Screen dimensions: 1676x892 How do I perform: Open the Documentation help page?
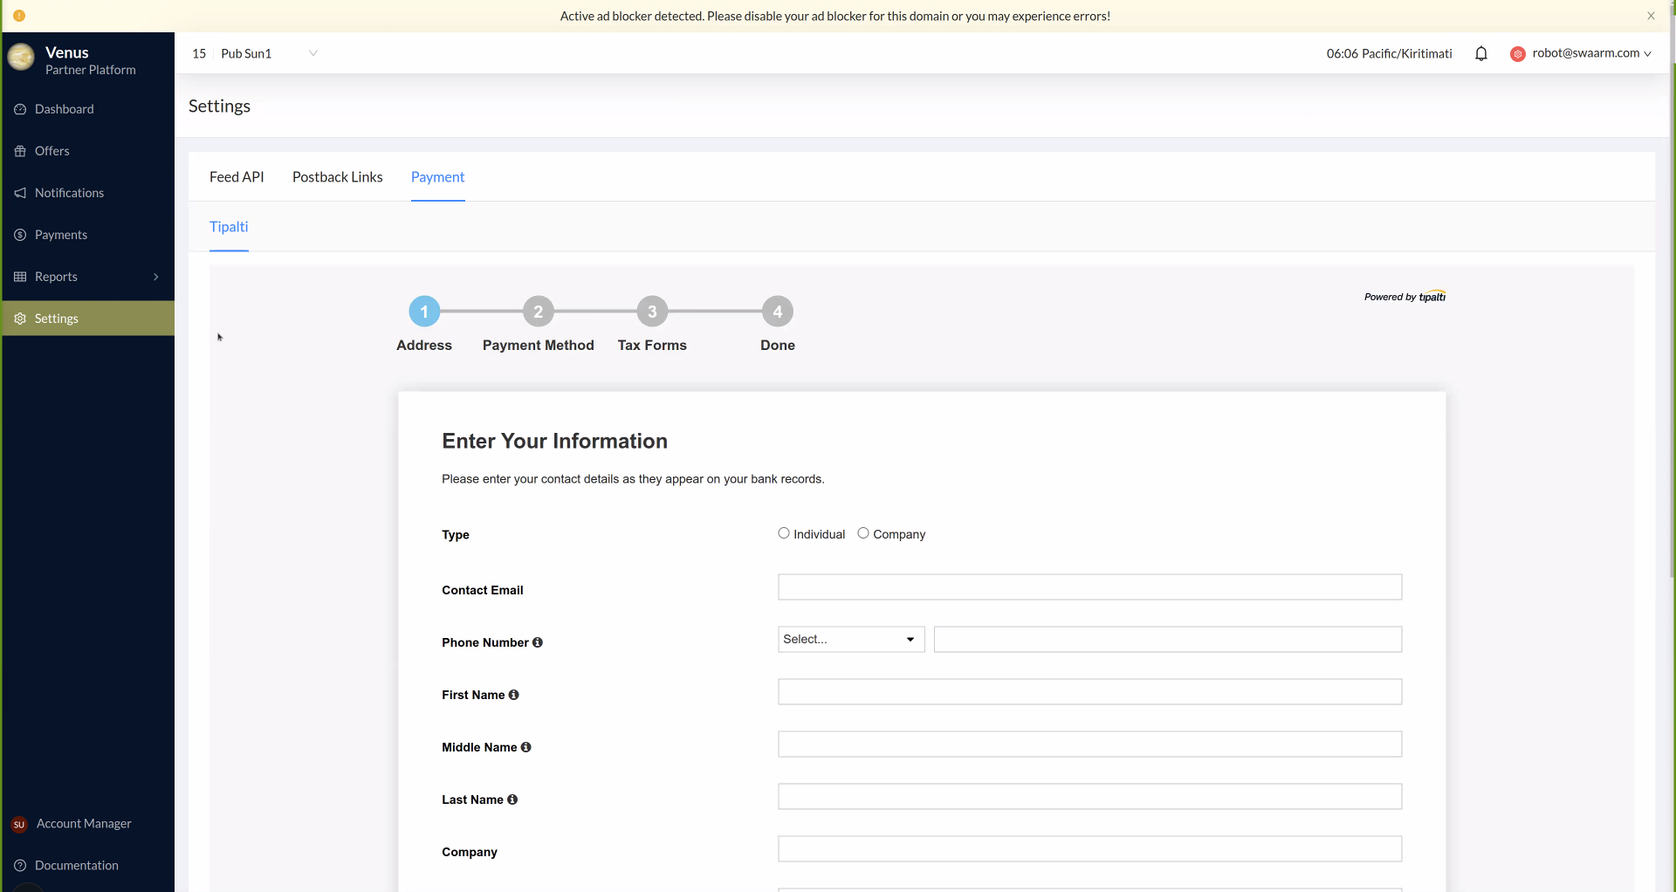click(76, 865)
